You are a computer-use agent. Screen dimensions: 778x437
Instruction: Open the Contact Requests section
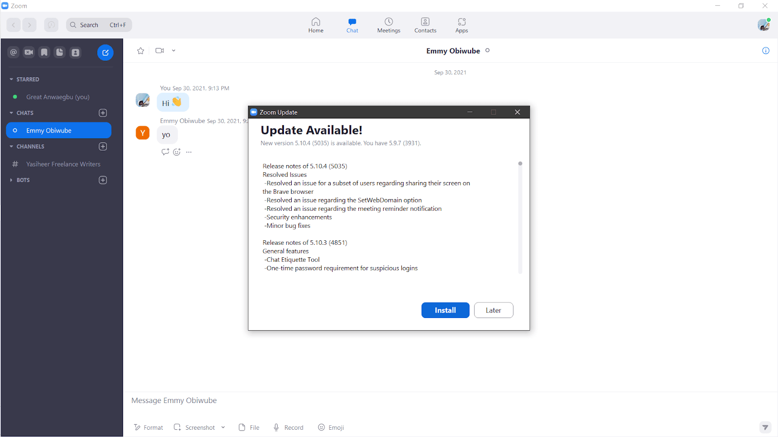point(75,52)
